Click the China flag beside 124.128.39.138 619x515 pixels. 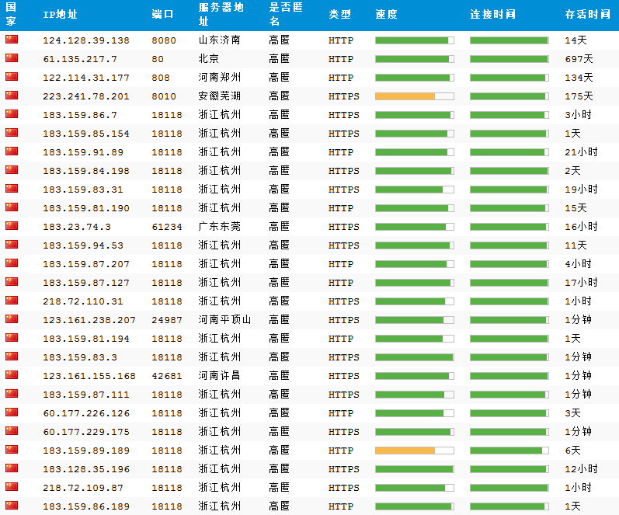[x=12, y=40]
